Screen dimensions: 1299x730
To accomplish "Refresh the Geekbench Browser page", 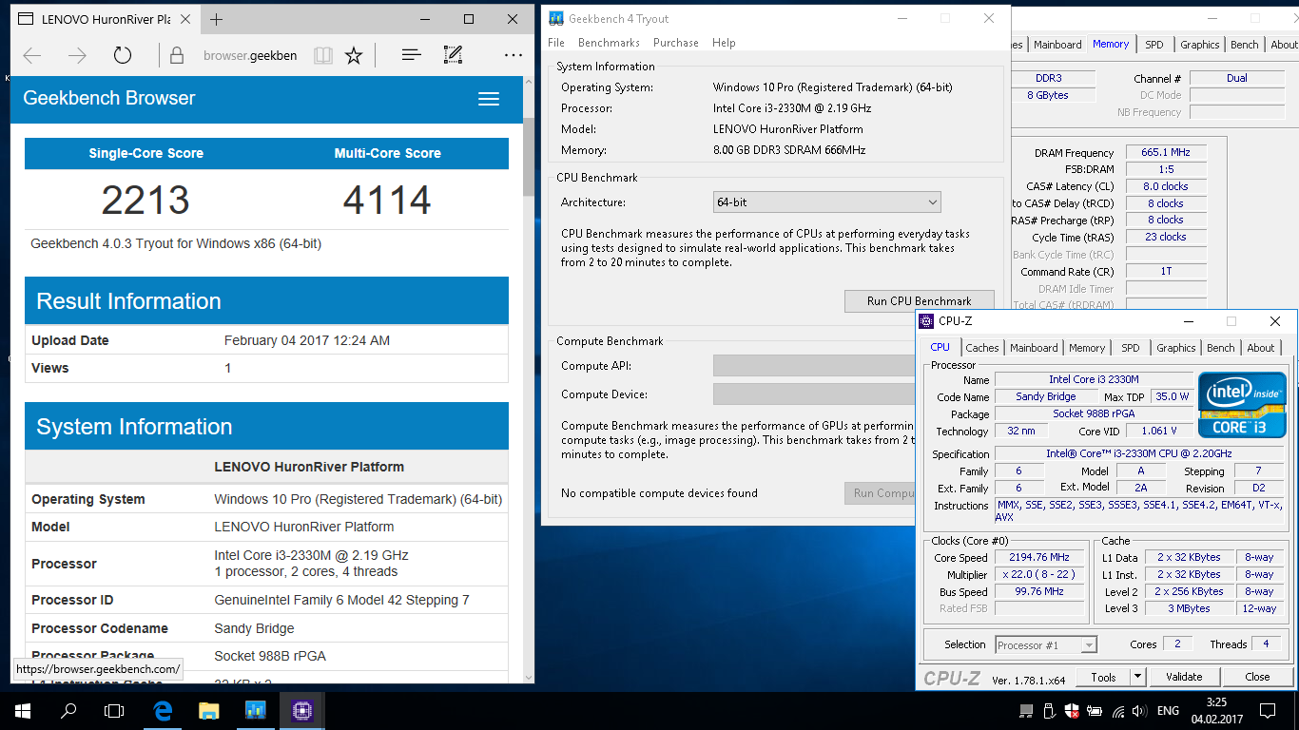I will click(123, 56).
